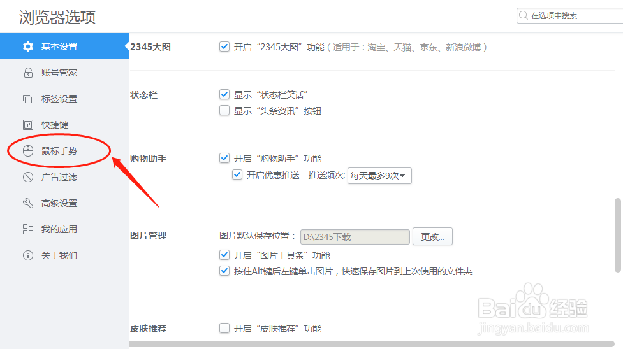Viewport: 623px width, 349px height.
Task: Uncheck 显示“状态栏笑话”
Action: tap(224, 94)
